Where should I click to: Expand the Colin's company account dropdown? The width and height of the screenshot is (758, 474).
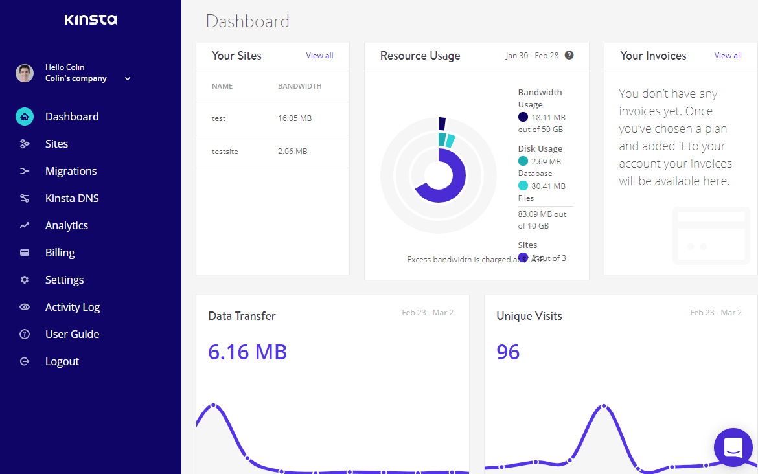(128, 78)
